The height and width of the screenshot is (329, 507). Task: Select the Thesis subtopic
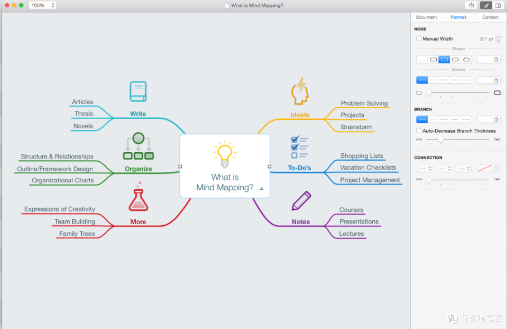click(x=84, y=113)
